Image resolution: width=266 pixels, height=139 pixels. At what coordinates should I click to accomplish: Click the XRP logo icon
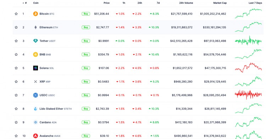pos(35,81)
